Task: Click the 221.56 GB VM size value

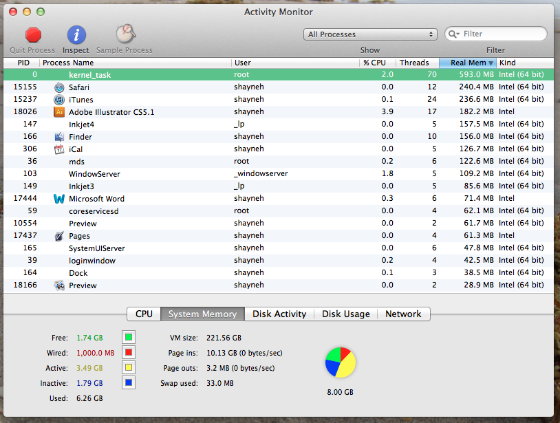Action: pos(224,338)
